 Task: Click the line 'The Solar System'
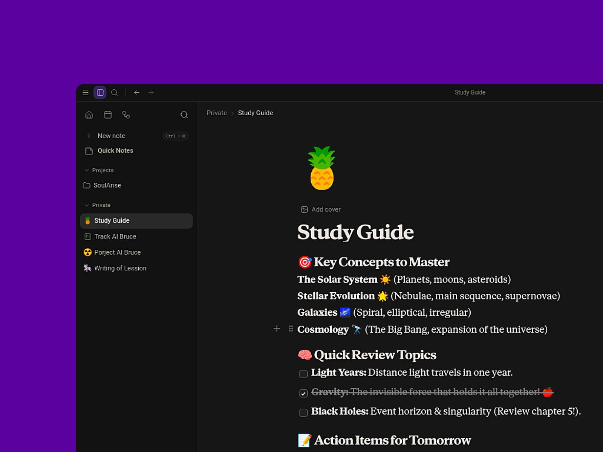point(404,279)
